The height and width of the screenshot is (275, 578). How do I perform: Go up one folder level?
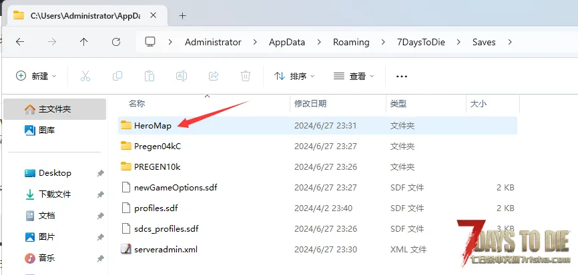pos(83,42)
